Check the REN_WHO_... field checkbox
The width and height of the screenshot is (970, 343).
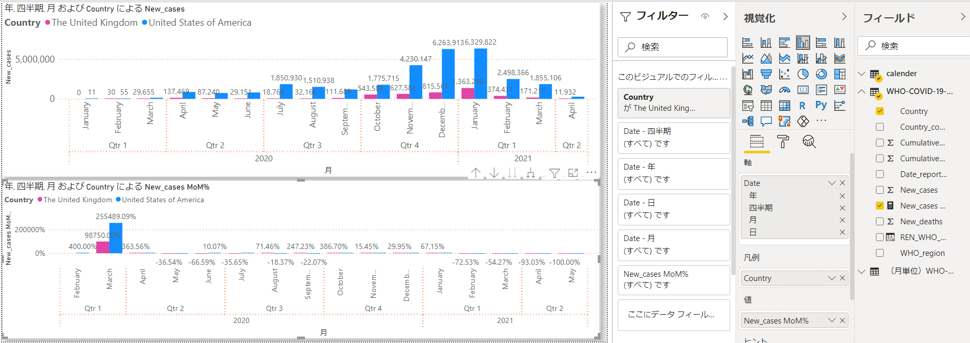coord(880,237)
